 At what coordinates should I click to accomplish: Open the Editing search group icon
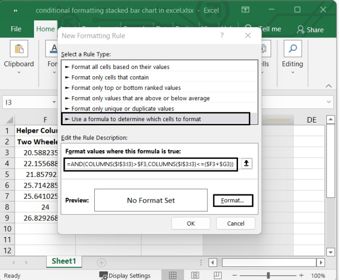[292, 49]
